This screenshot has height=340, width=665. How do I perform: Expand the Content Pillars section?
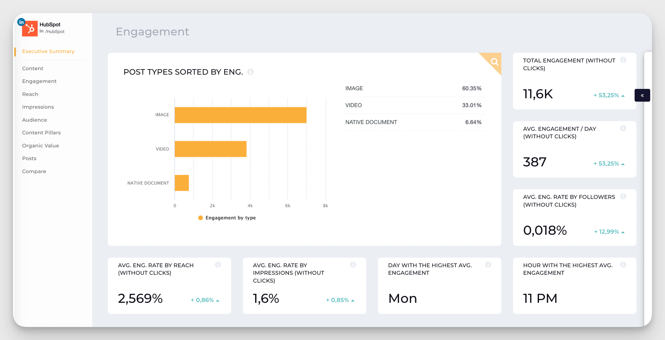point(41,132)
